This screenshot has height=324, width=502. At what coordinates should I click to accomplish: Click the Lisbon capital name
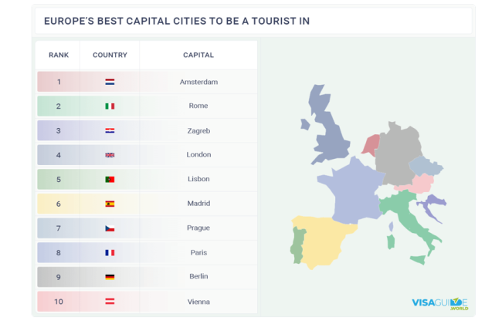[x=198, y=179]
